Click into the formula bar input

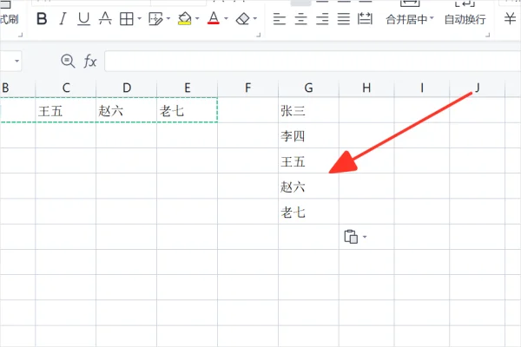point(313,61)
